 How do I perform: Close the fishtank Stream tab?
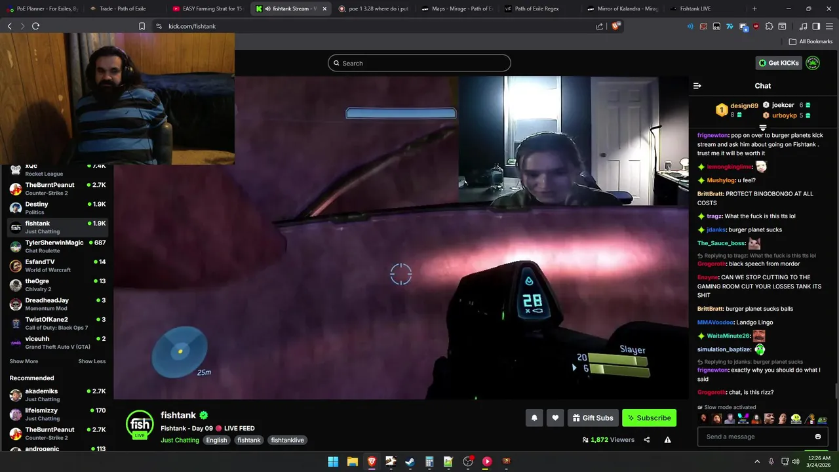coord(324,9)
